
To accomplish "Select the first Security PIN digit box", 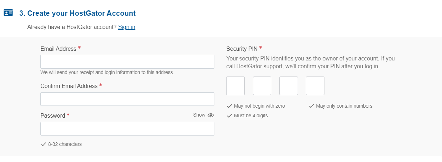I will tap(235, 86).
